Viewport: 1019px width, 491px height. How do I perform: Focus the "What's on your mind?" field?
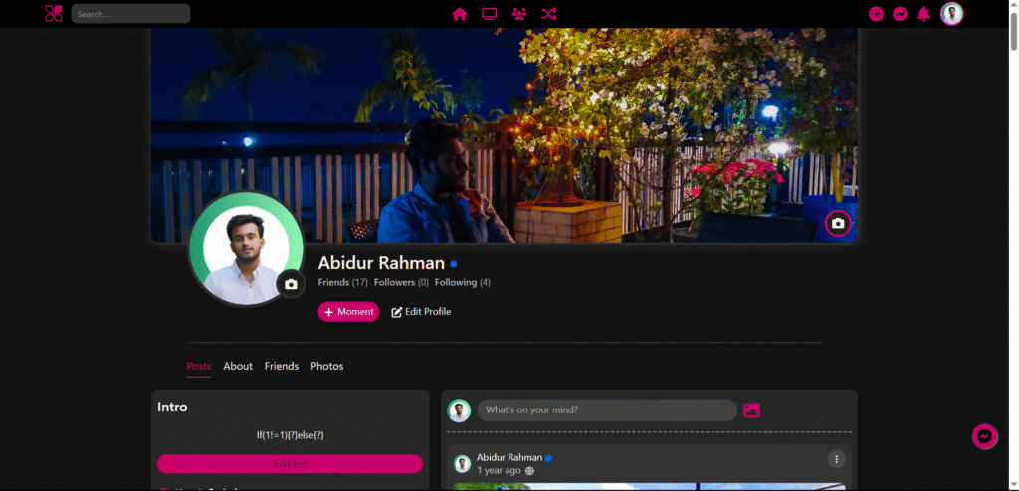tap(607, 410)
